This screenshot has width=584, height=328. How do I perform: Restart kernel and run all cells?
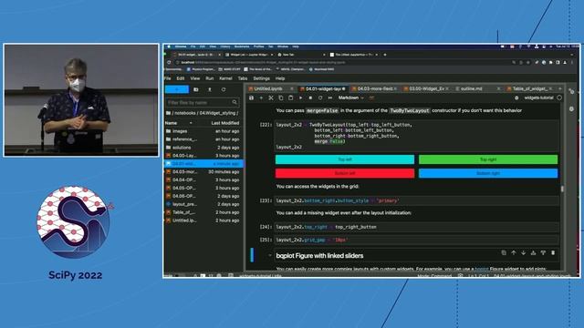point(330,97)
